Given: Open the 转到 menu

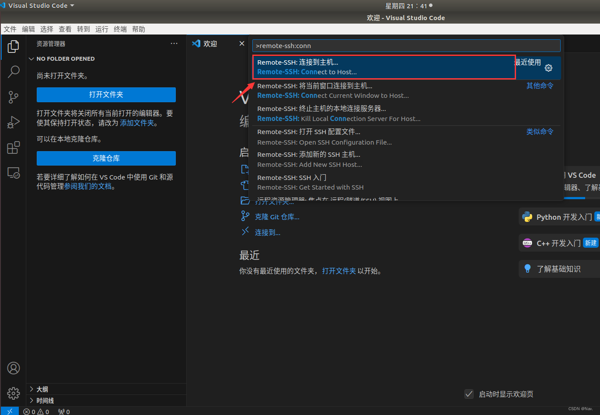Looking at the screenshot, I should click(x=84, y=29).
